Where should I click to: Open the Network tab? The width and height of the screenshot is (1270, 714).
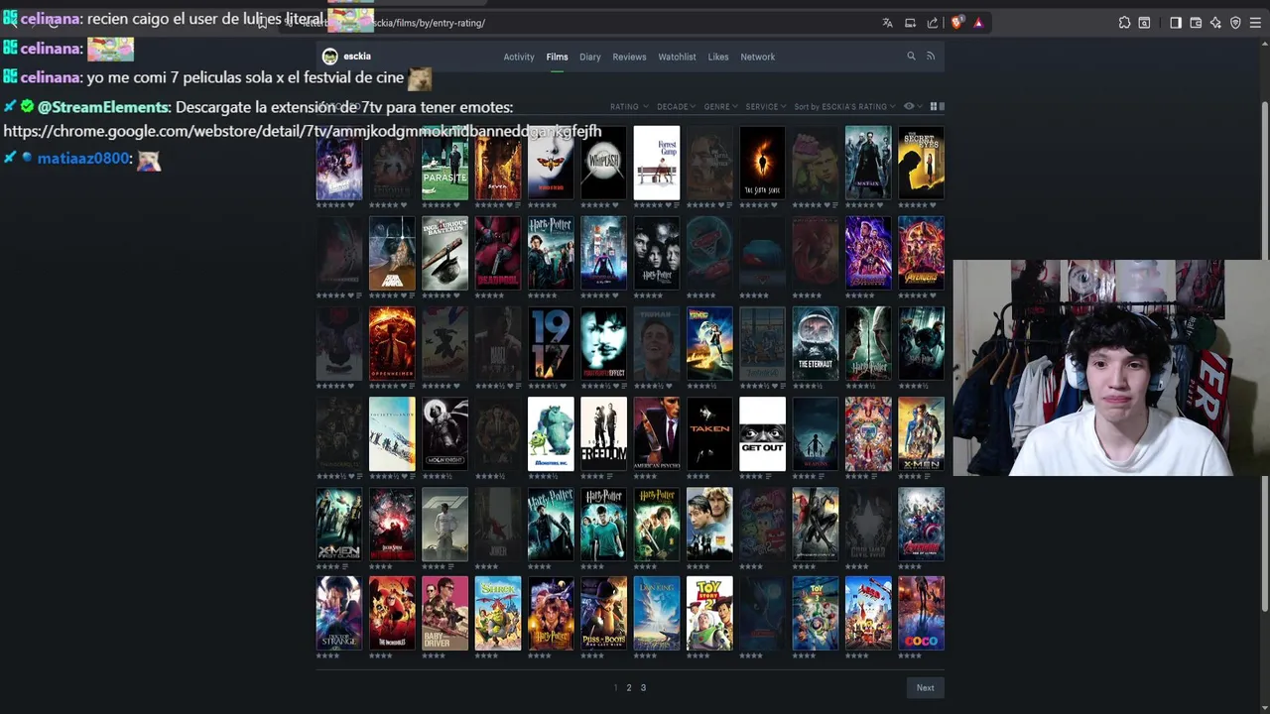[758, 57]
